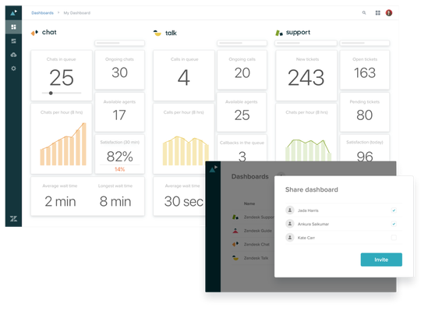
Task: Click the search magnifier icon in the header
Action: pyautogui.click(x=364, y=12)
